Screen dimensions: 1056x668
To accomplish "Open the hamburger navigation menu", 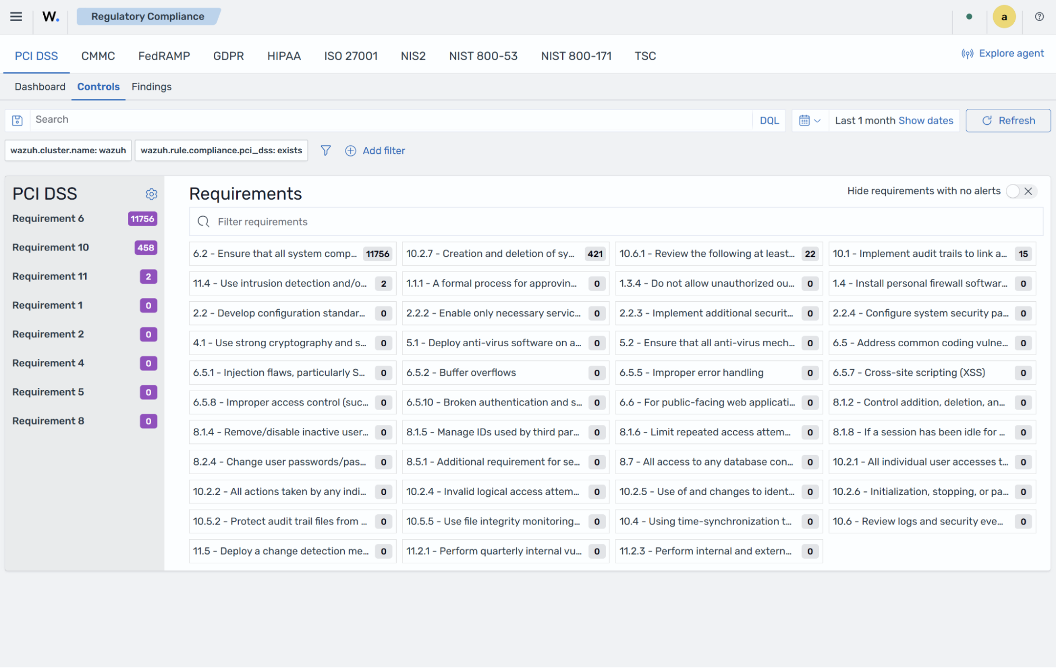I will [x=16, y=16].
